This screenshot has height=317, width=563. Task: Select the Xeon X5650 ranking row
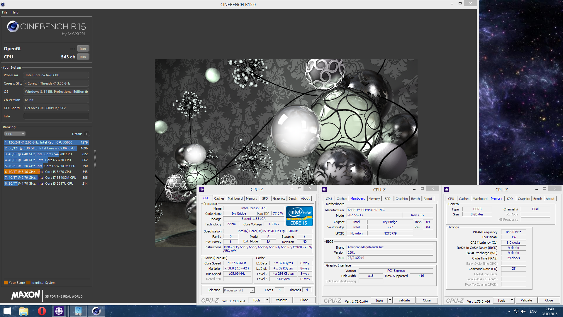(x=46, y=142)
